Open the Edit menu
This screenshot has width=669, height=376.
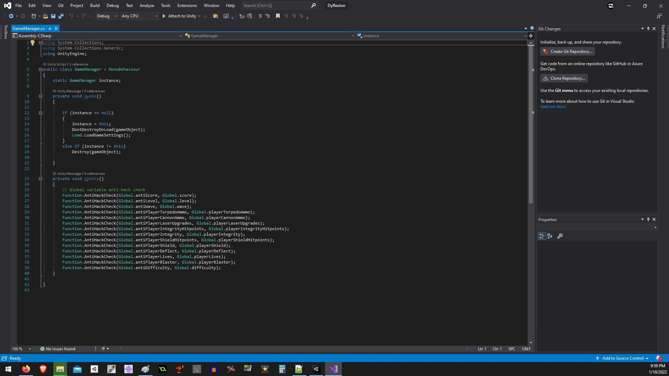click(x=32, y=6)
